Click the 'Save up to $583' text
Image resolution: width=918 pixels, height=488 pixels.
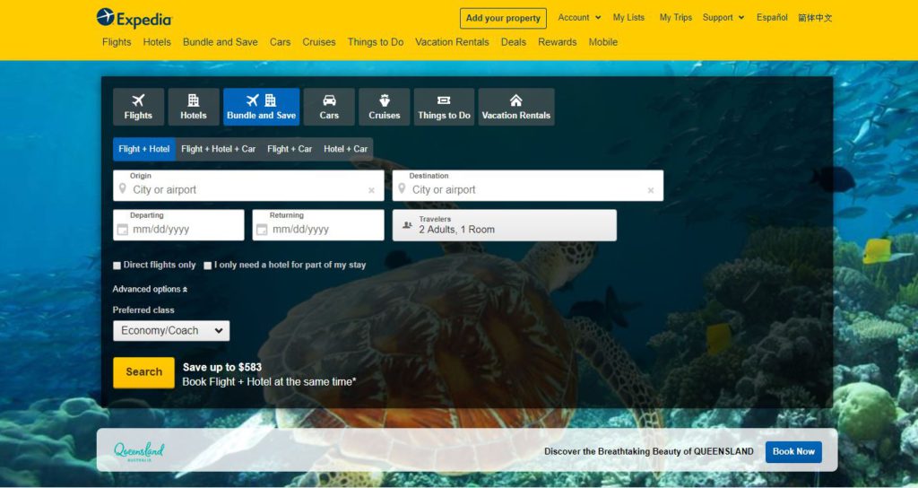222,367
